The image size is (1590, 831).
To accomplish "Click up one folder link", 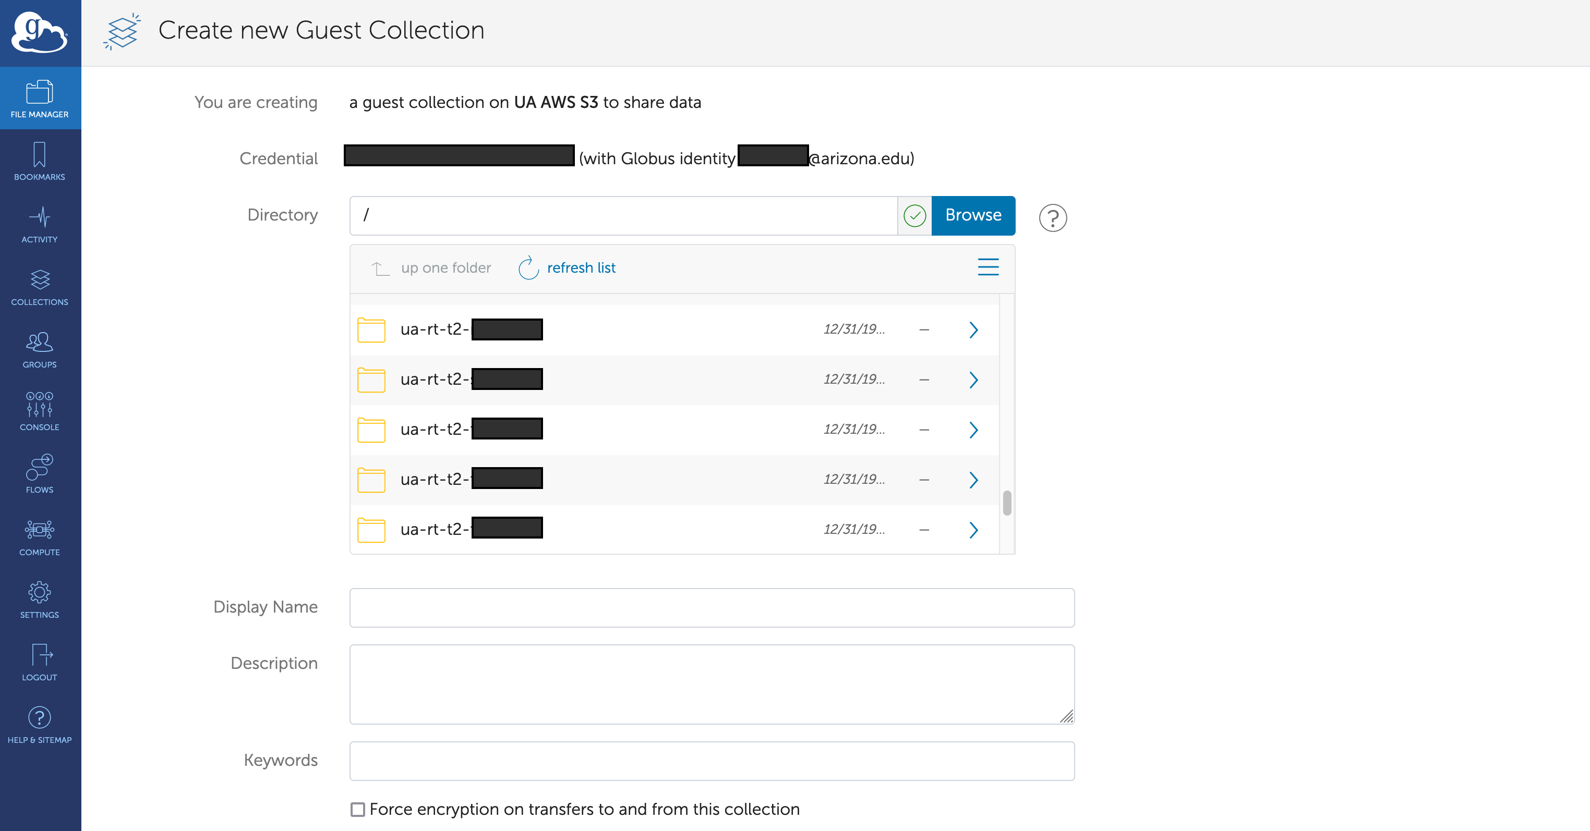I will pyautogui.click(x=445, y=268).
